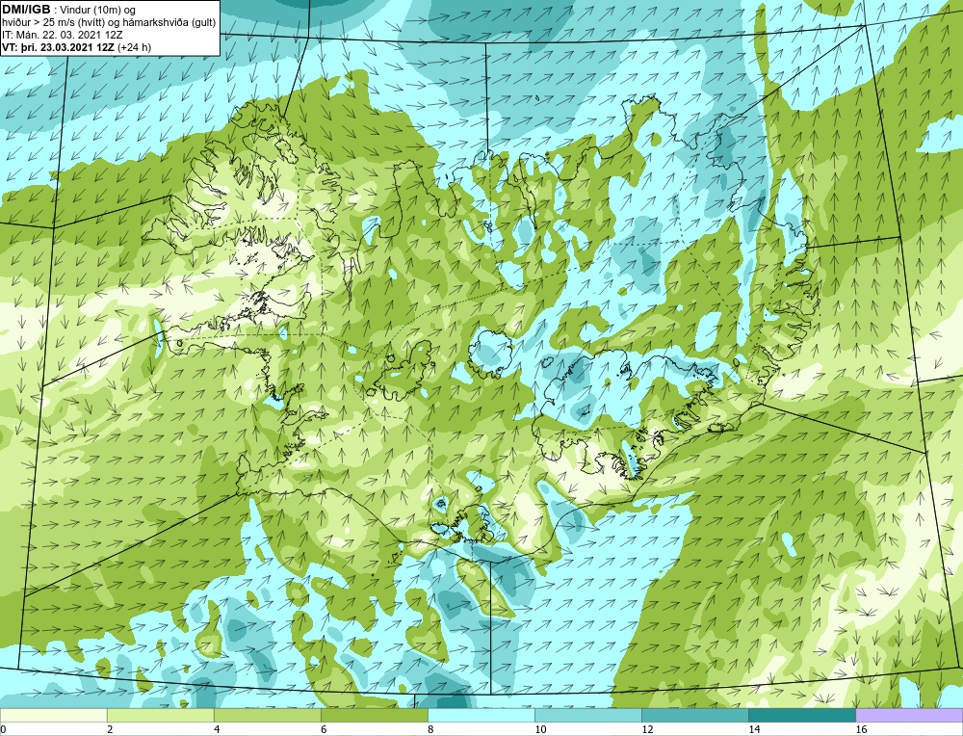This screenshot has height=736, width=963.
Task: Click the 6-8 m/s dark green legend swatch
Action: 374,715
